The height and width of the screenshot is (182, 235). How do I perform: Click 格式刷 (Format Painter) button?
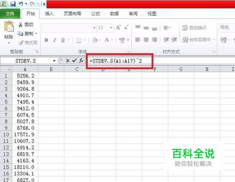(28, 42)
